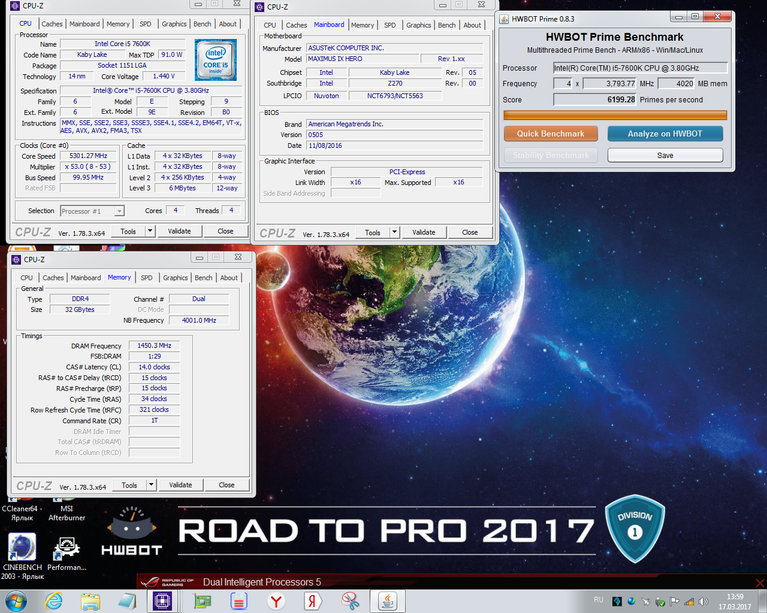Click the Processor field in HWBOT Prime
Screen dimensions: 767x613
(x=640, y=68)
